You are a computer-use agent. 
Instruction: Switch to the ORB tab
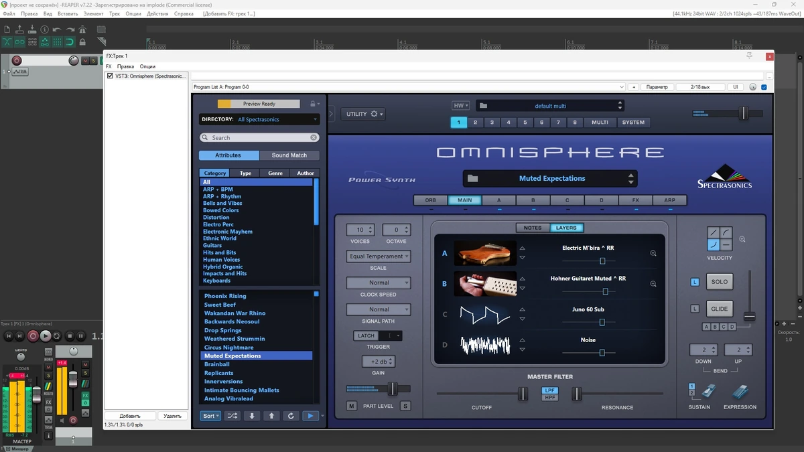(430, 200)
